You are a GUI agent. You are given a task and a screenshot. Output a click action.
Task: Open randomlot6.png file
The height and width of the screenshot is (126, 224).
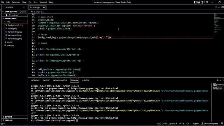(x=15, y=35)
